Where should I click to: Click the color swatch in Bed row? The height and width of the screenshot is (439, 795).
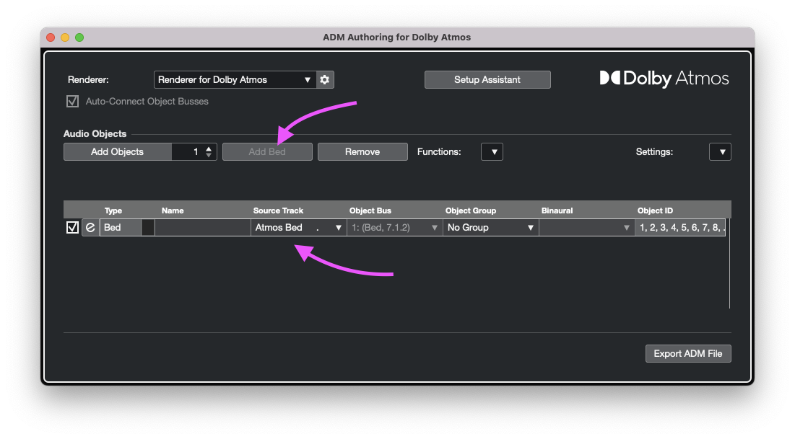pyautogui.click(x=148, y=228)
